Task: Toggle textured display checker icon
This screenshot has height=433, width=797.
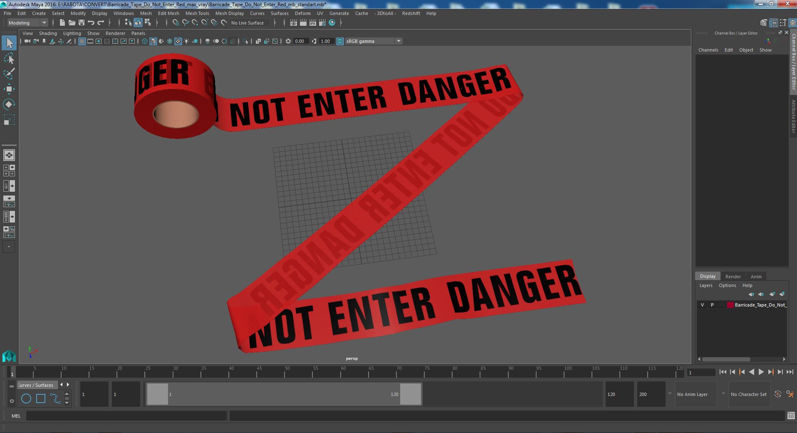Action: pyautogui.click(x=178, y=41)
